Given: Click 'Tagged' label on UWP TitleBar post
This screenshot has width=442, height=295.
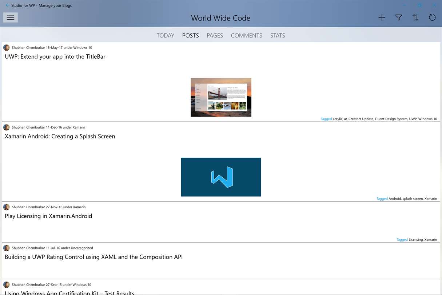Looking at the screenshot, I should (326, 119).
